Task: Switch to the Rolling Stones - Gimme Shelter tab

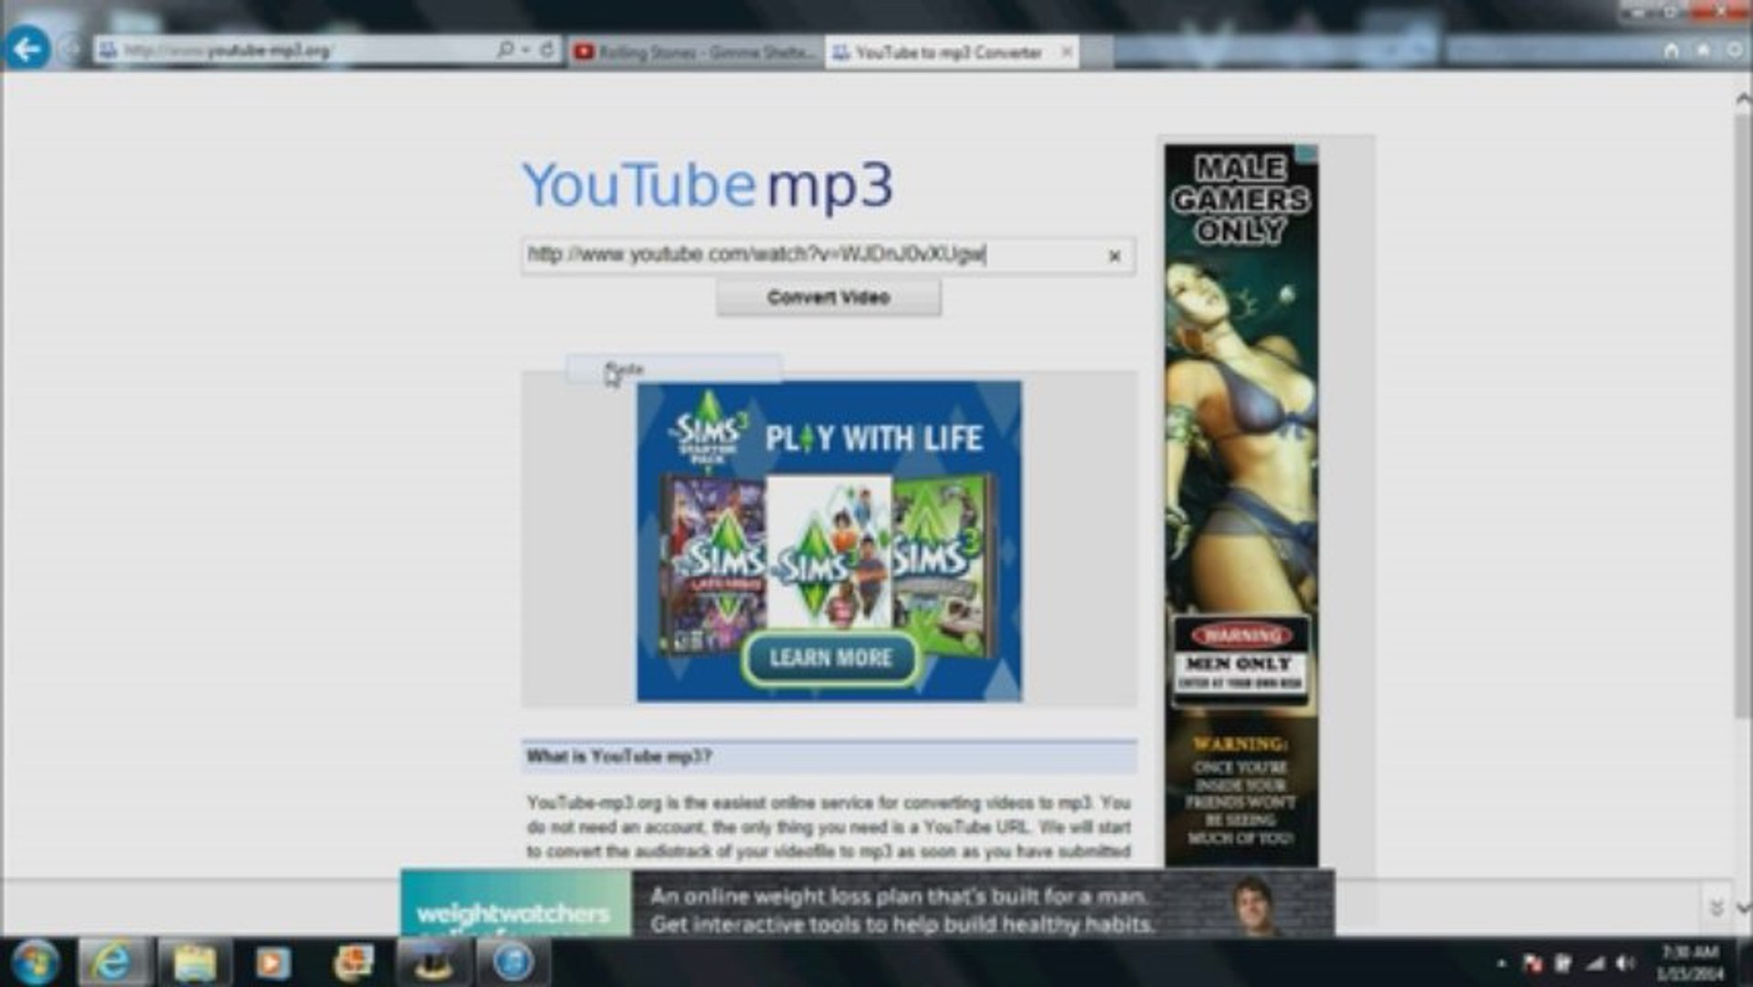Action: 703,52
